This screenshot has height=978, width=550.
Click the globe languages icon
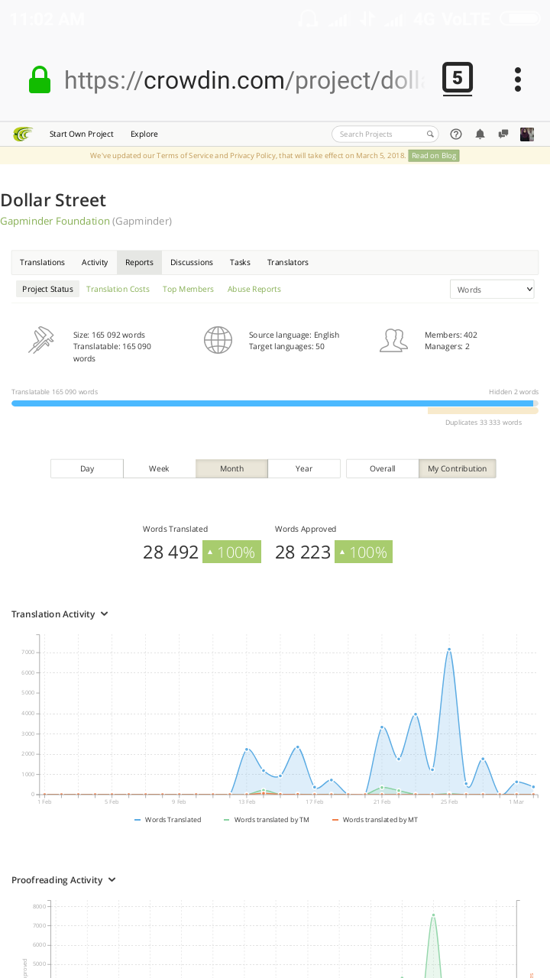(x=218, y=340)
